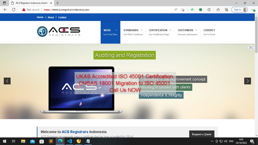Viewport: 258px width, 145px height.
Task: Click the STANDARDS menu label
Action: pos(131,30)
